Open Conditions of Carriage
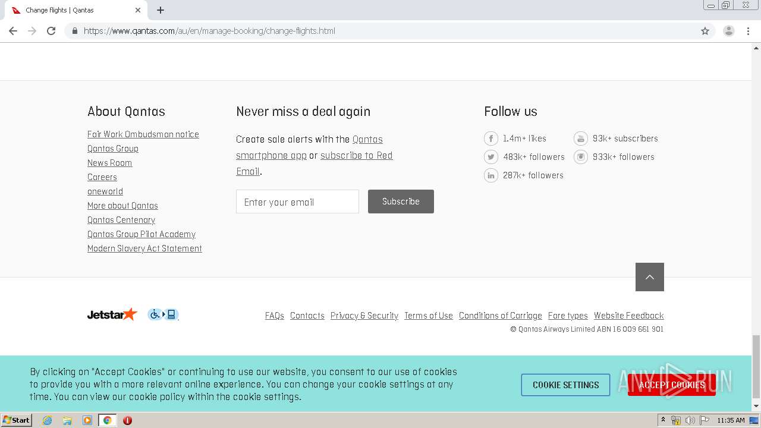 pyautogui.click(x=501, y=316)
